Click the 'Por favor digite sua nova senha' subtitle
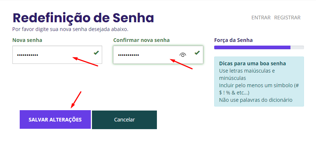316x143 pixels. pyautogui.click(x=70, y=29)
